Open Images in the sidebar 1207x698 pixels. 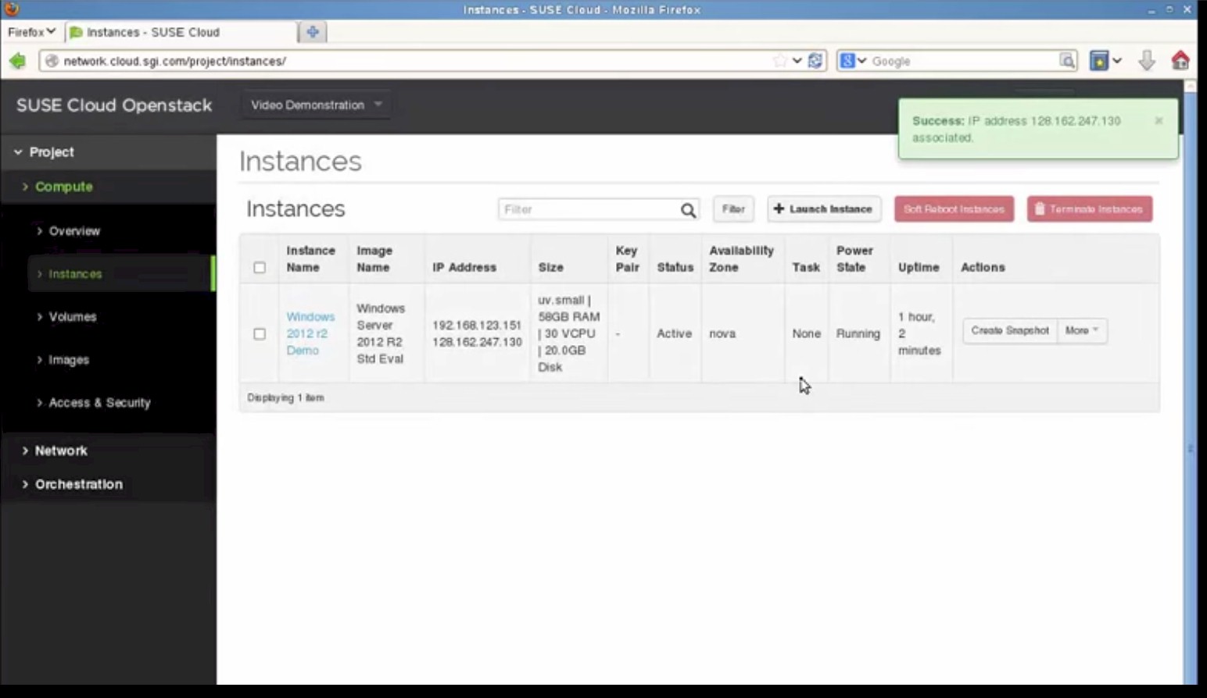coord(69,360)
